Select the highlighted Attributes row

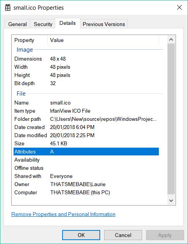[x=86, y=152]
